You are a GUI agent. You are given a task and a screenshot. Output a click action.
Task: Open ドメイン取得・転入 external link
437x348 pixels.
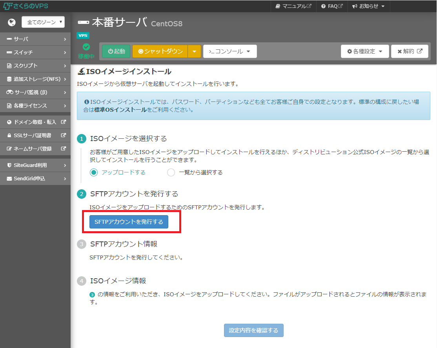pos(35,122)
